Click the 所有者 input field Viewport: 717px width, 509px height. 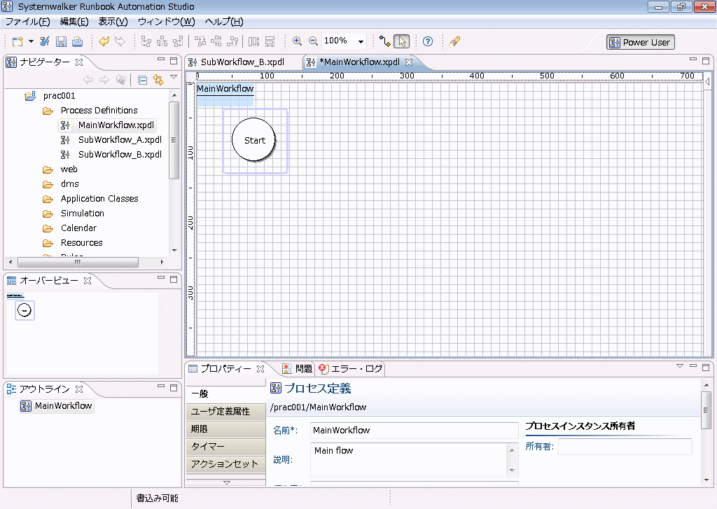(625, 447)
